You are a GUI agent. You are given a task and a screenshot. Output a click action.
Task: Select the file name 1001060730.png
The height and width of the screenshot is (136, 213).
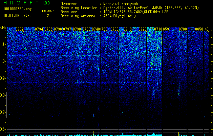18,9
